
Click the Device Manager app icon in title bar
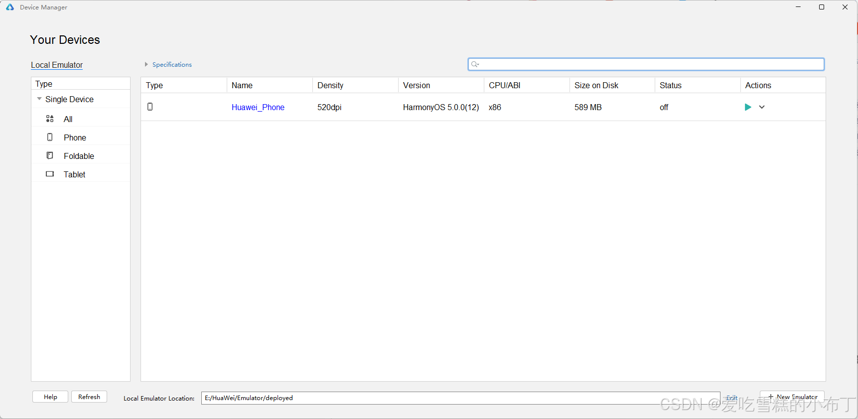coord(10,7)
